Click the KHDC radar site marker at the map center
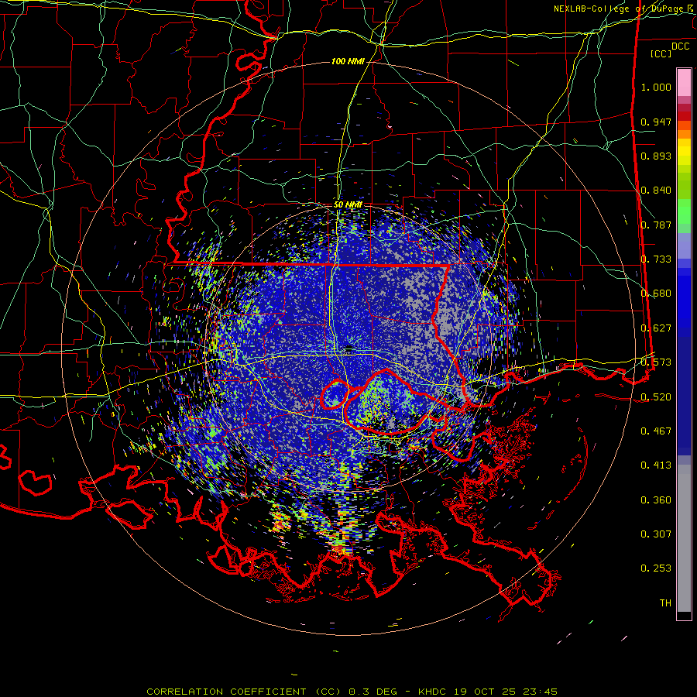Viewport: 697px width, 697px height. pos(349,347)
